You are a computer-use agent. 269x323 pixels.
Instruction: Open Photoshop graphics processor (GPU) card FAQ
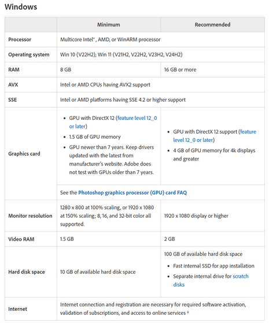point(132,193)
